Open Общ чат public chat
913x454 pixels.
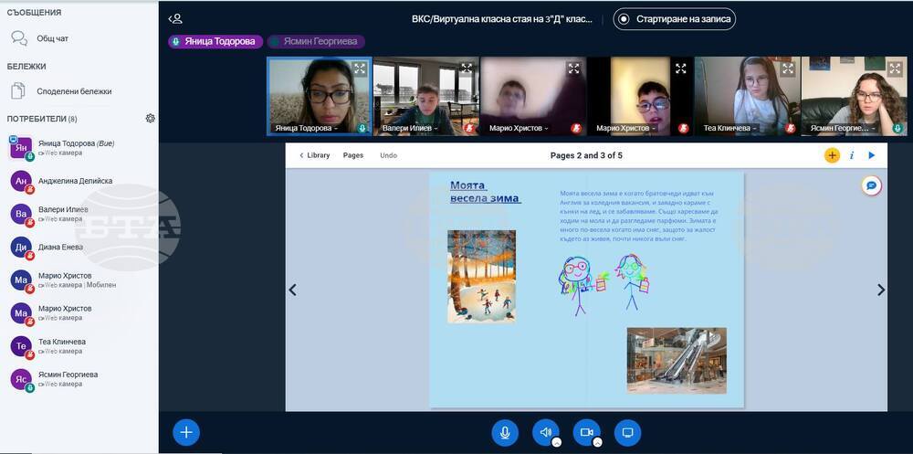pos(52,38)
